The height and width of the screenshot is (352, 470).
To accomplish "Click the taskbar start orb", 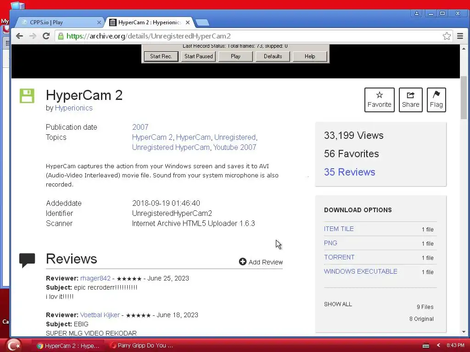I will tap(14, 346).
